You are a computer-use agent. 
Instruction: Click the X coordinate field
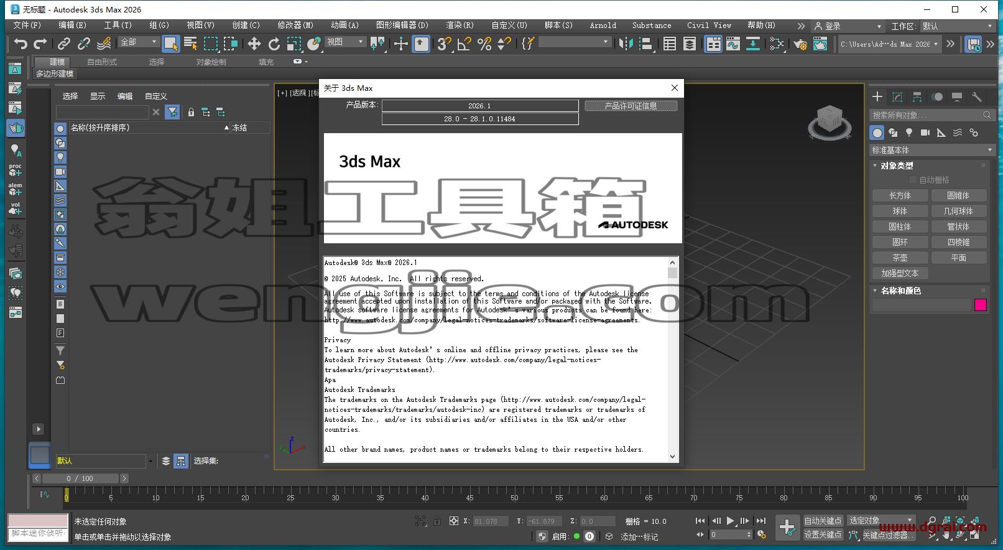click(491, 521)
